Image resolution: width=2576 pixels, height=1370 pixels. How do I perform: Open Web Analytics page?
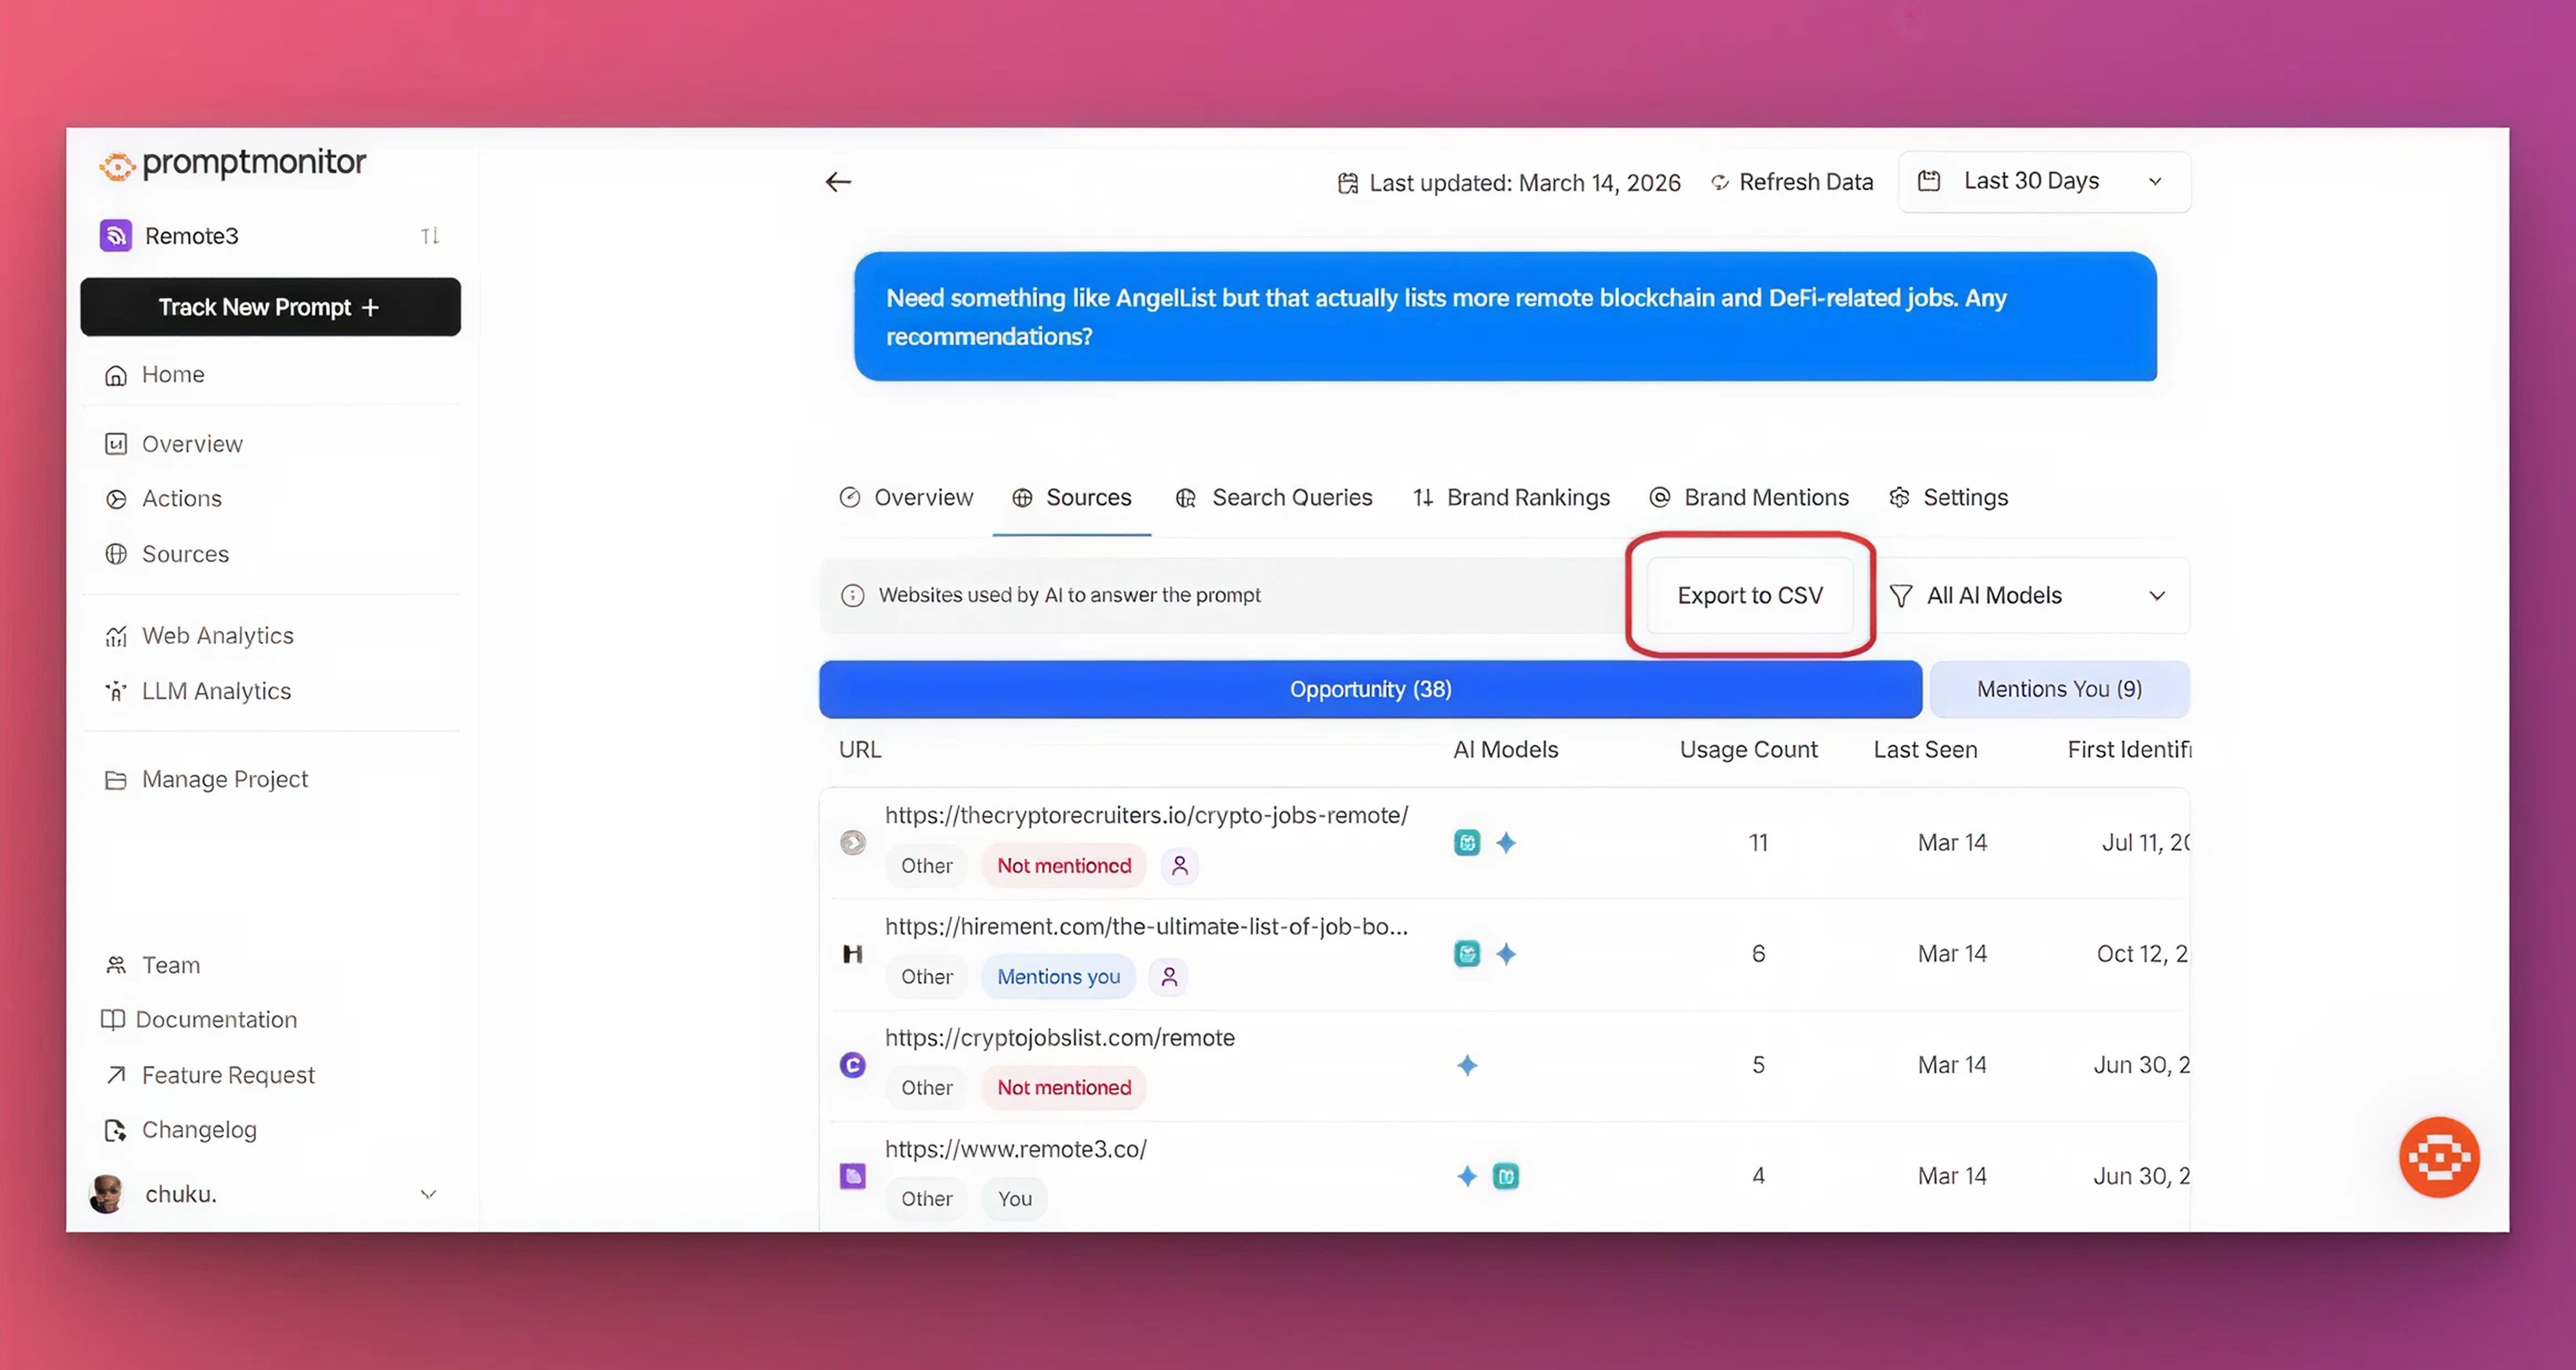[199, 636]
